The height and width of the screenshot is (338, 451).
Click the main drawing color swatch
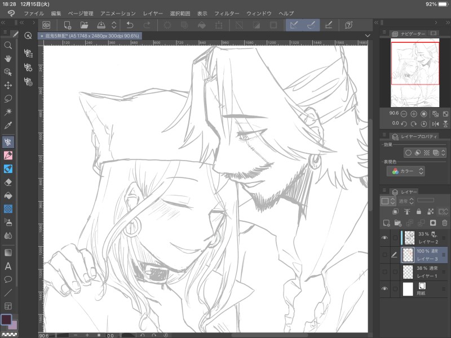(x=7, y=319)
